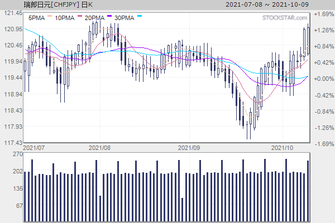
Task: Click the 2021/10 x-axis label
Action: pyautogui.click(x=282, y=148)
